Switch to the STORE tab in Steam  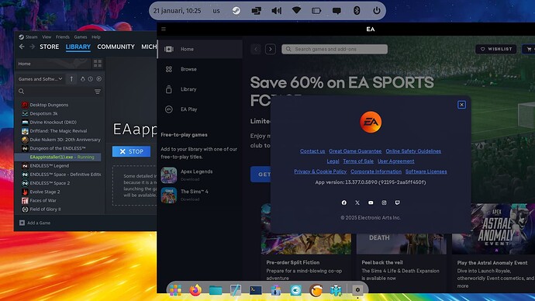point(49,47)
